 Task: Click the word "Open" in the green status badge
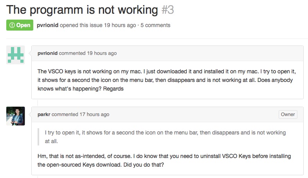tap(23, 25)
